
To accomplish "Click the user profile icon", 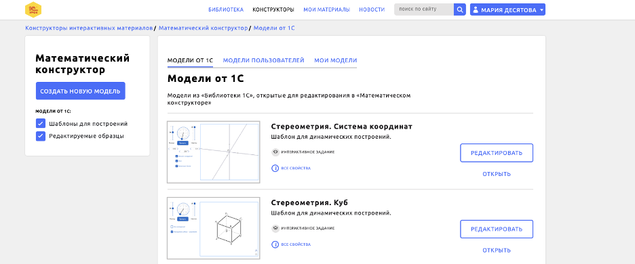I will 476,9.
